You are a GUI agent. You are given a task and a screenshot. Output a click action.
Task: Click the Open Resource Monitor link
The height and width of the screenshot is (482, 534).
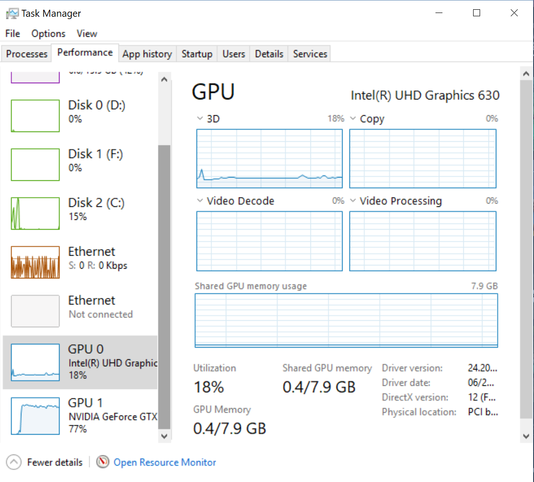[x=165, y=462]
